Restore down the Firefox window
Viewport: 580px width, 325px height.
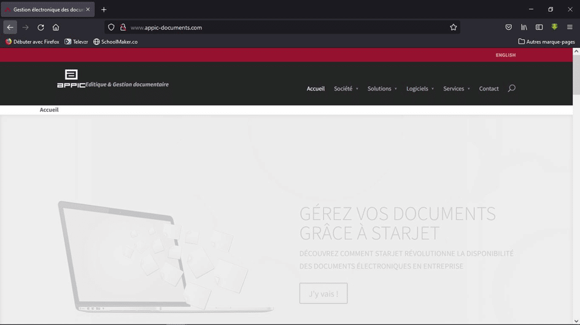pos(551,9)
